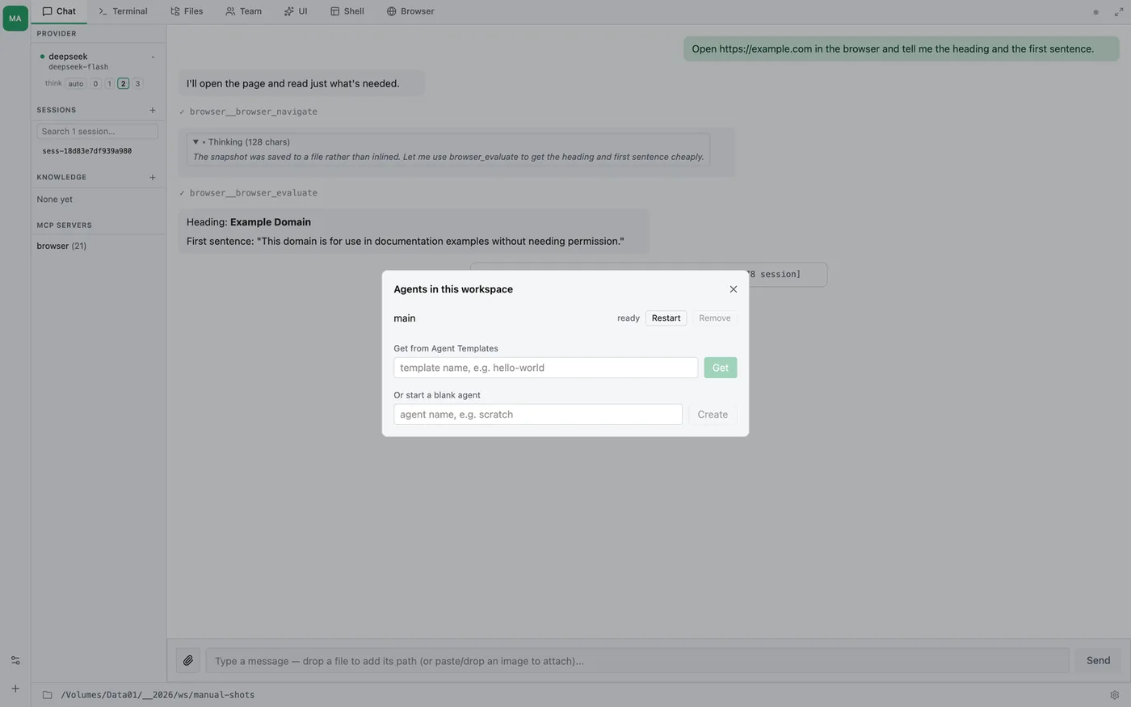Click the expand fullscreen arrows icon
The width and height of the screenshot is (1131, 707).
[x=1119, y=12]
